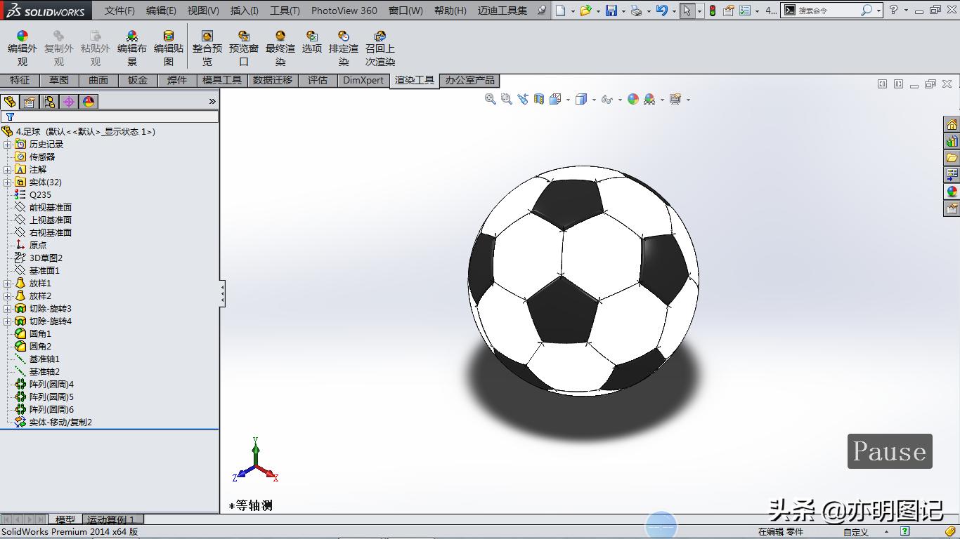Viewport: 960px width, 539px height.
Task: Collapse the feature manager panel handle
Action: pos(222,293)
